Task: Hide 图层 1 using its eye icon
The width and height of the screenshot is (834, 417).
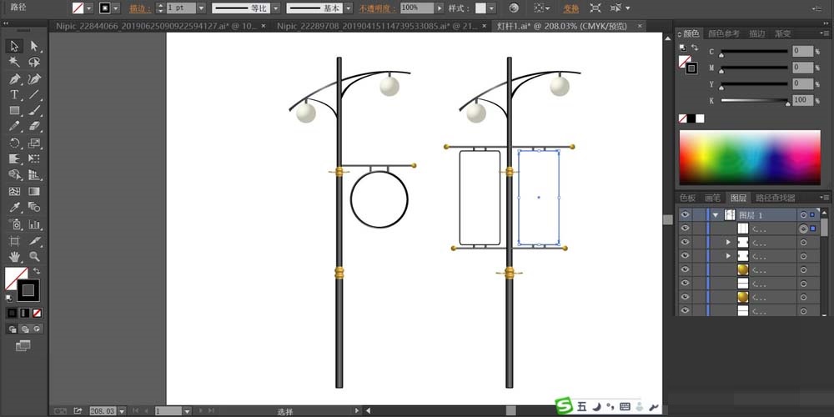Action: pos(685,214)
